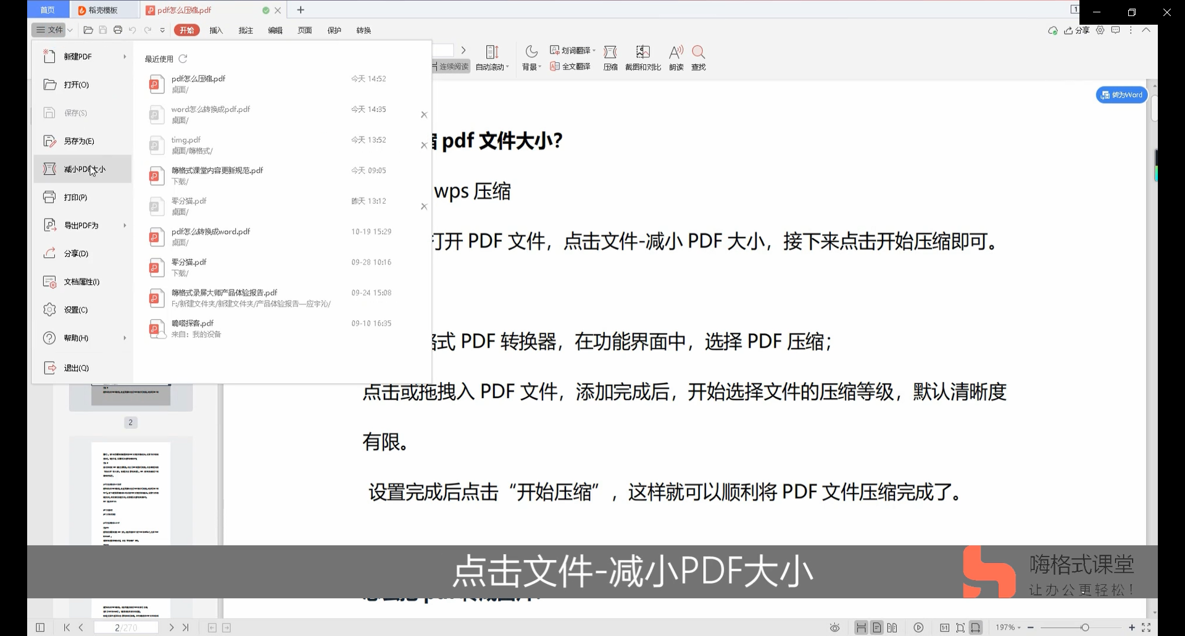1185x636 pixels.
Task: Add a new tab with the plus button
Action: (301, 10)
